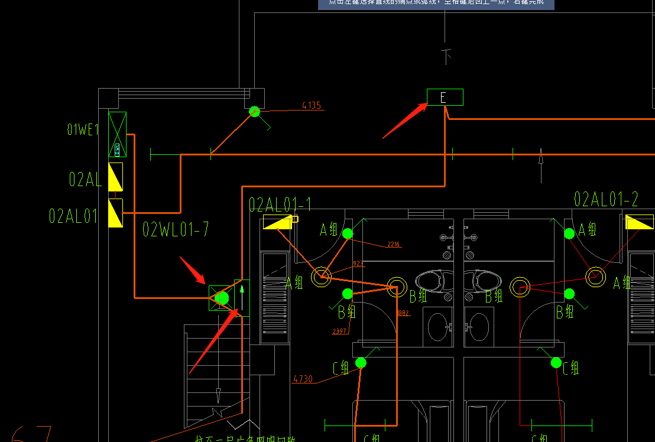Select the right washbasin fixture symbol

(x=479, y=327)
